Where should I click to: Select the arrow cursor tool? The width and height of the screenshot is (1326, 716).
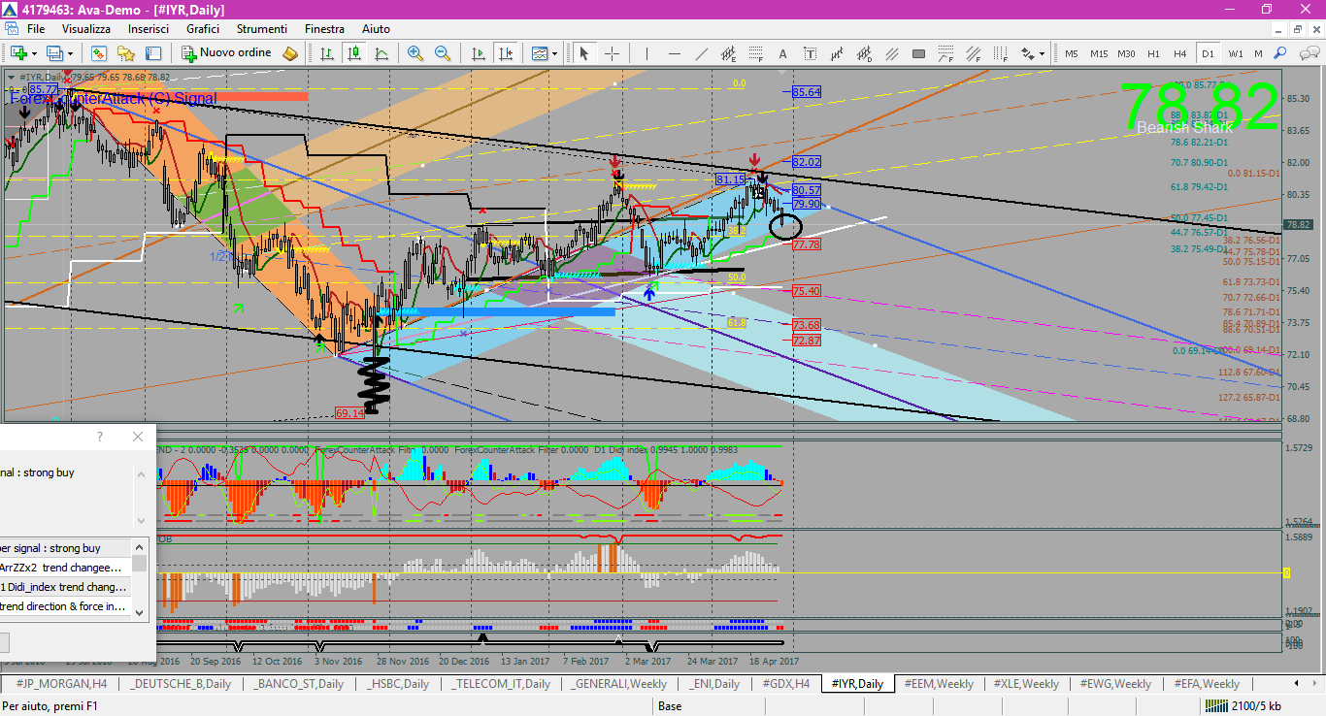tap(584, 53)
